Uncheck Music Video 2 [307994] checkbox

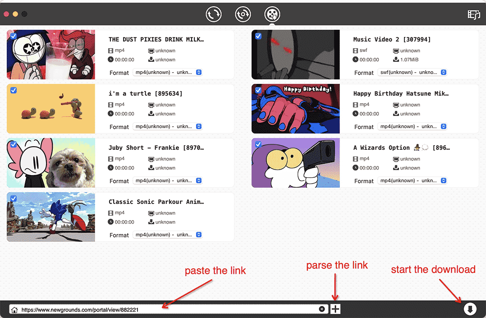pos(258,36)
